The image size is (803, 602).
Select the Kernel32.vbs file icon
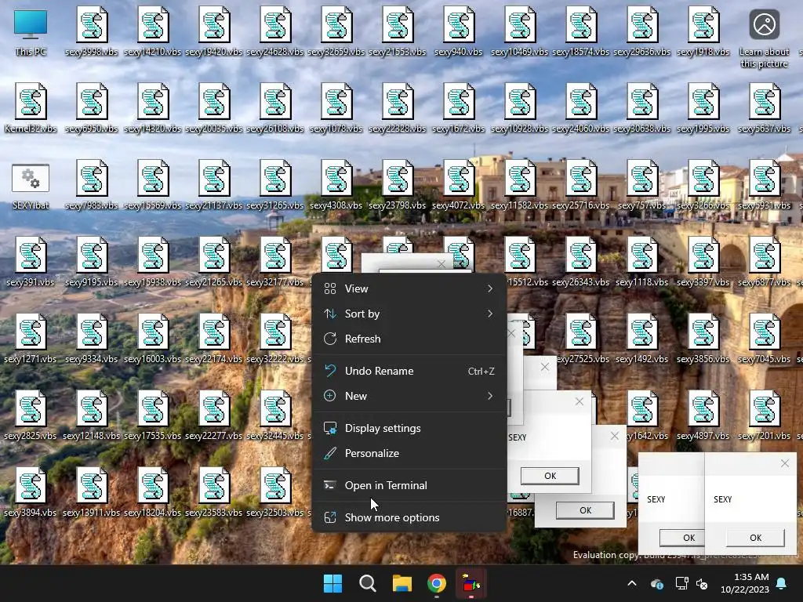(31, 108)
